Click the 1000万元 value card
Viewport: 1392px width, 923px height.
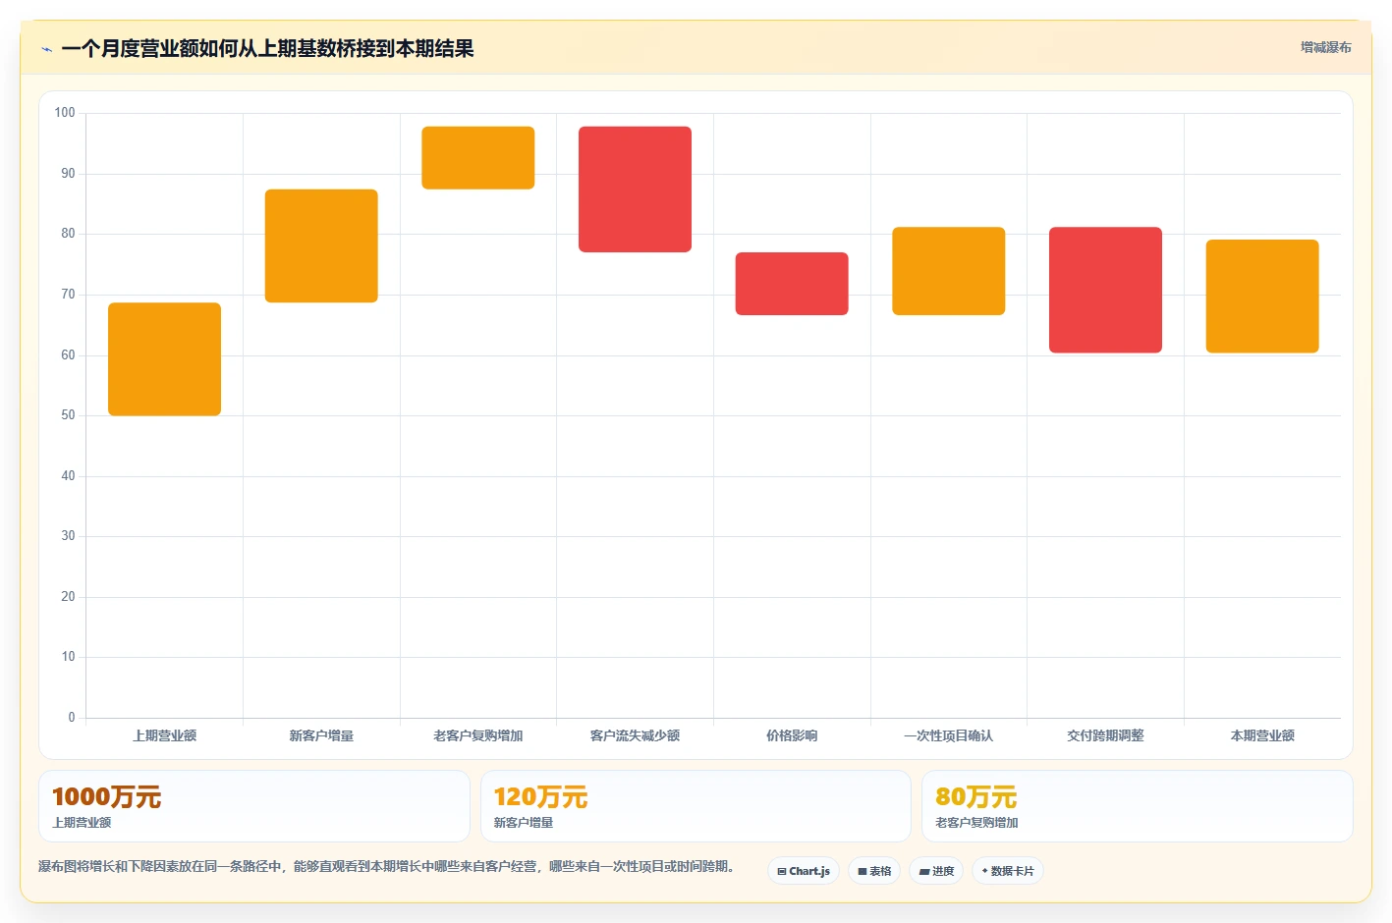(254, 806)
